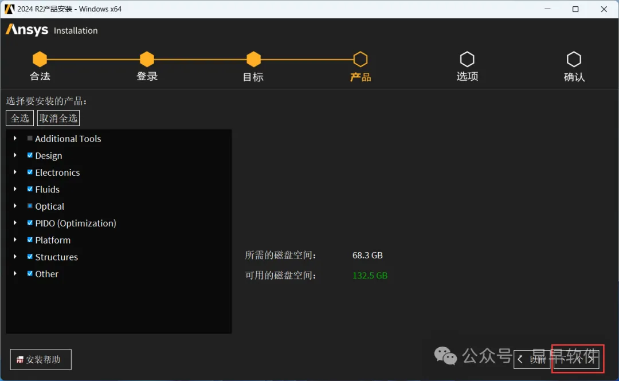Click the 选项 step hexagon icon

467,59
